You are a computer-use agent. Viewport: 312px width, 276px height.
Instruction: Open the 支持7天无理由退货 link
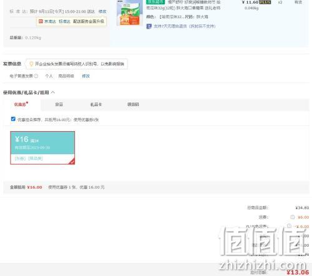[x=184, y=26]
